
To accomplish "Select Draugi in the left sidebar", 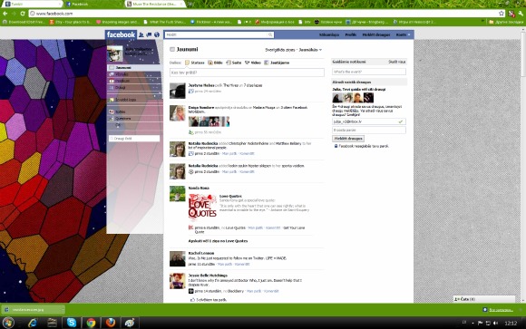I will [134, 88].
